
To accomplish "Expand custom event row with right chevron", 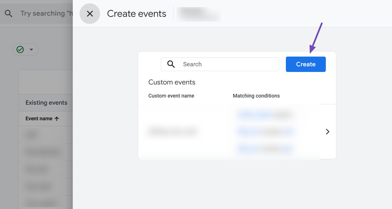I will click(328, 132).
